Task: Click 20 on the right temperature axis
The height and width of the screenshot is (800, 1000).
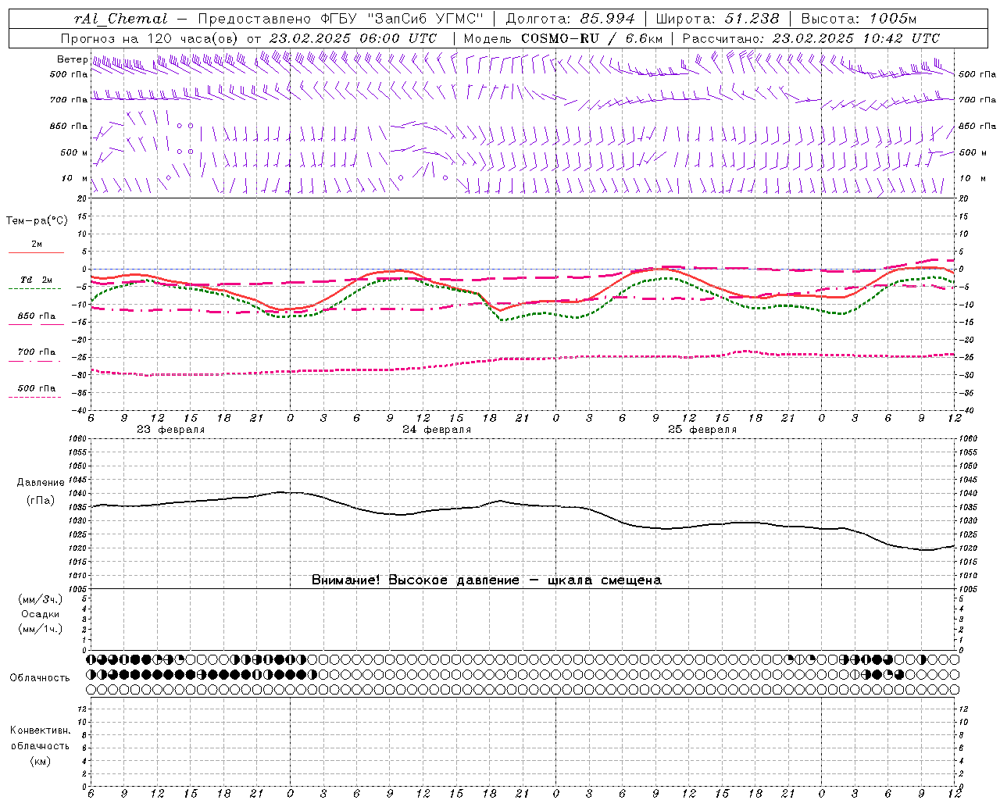Action: 963,199
